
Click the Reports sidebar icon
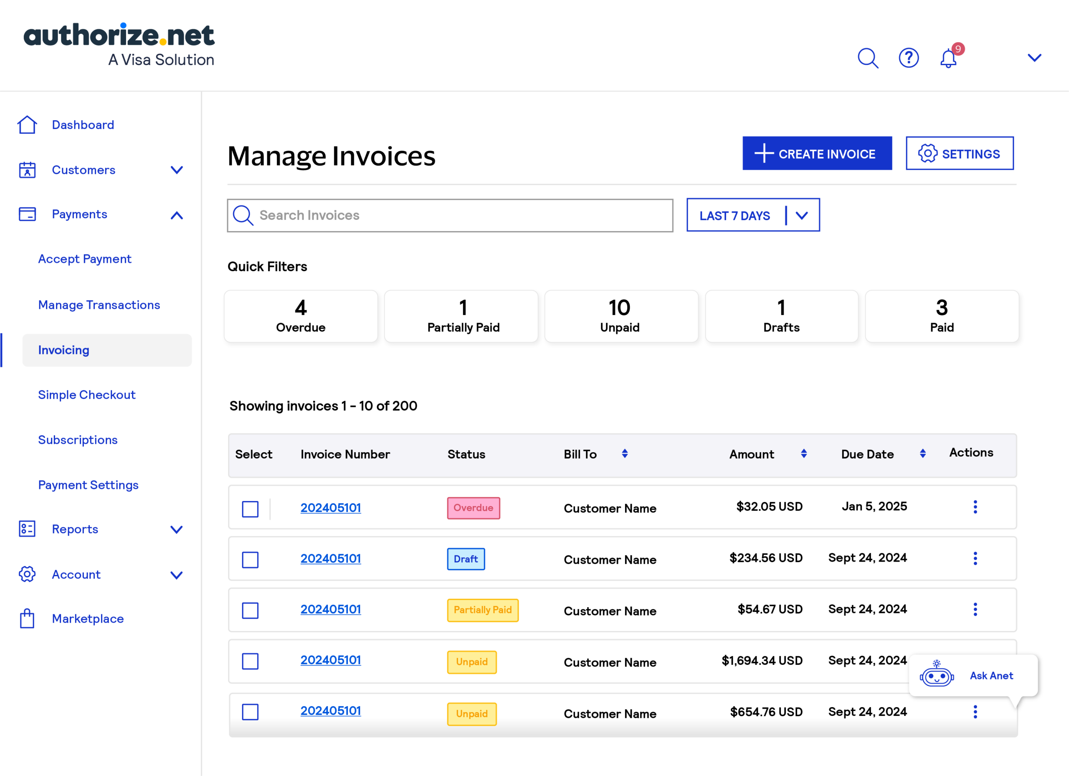tap(27, 529)
